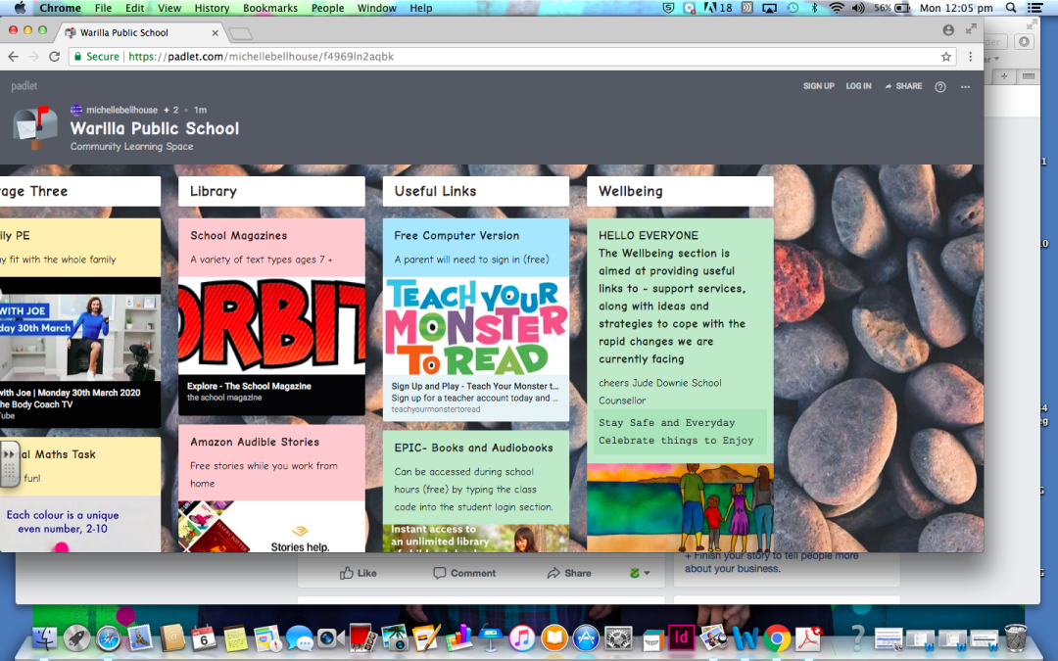This screenshot has width=1058, height=661.
Task: Open the Edit menu
Action: pos(135,8)
